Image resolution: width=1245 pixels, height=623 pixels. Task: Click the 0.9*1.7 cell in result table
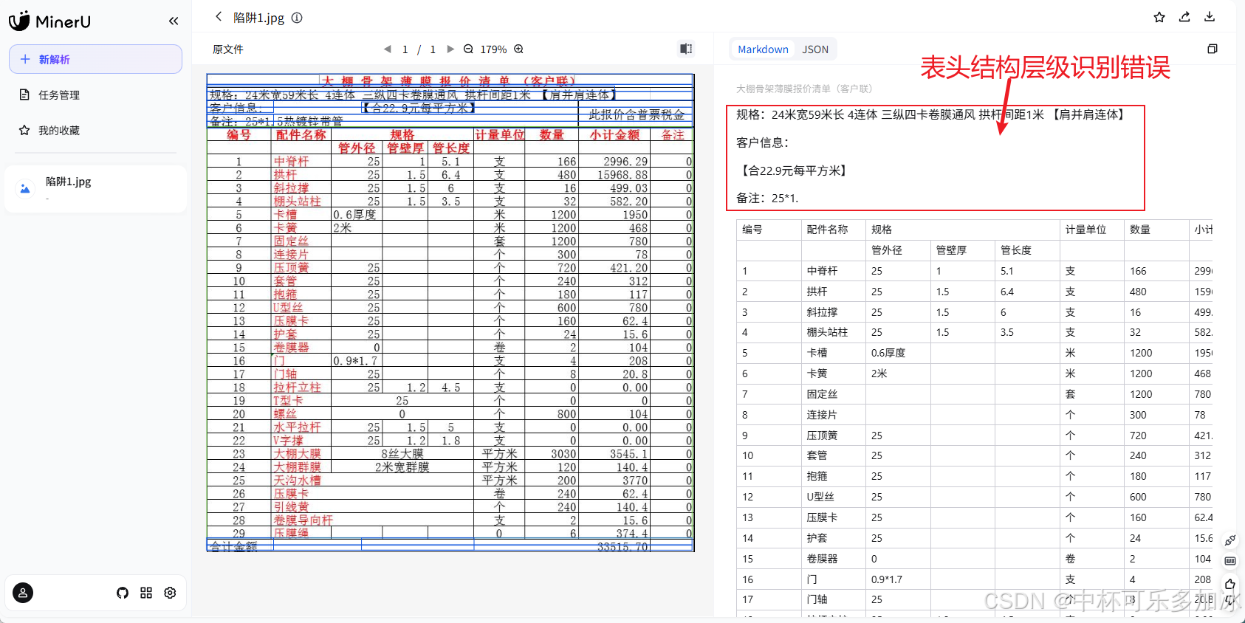tap(898, 579)
